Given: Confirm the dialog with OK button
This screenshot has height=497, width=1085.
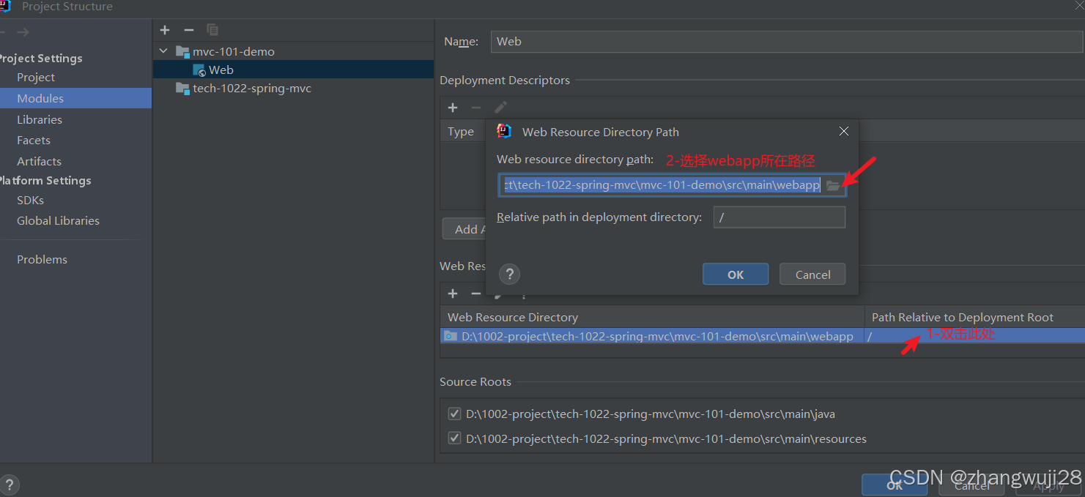Looking at the screenshot, I should 735,274.
